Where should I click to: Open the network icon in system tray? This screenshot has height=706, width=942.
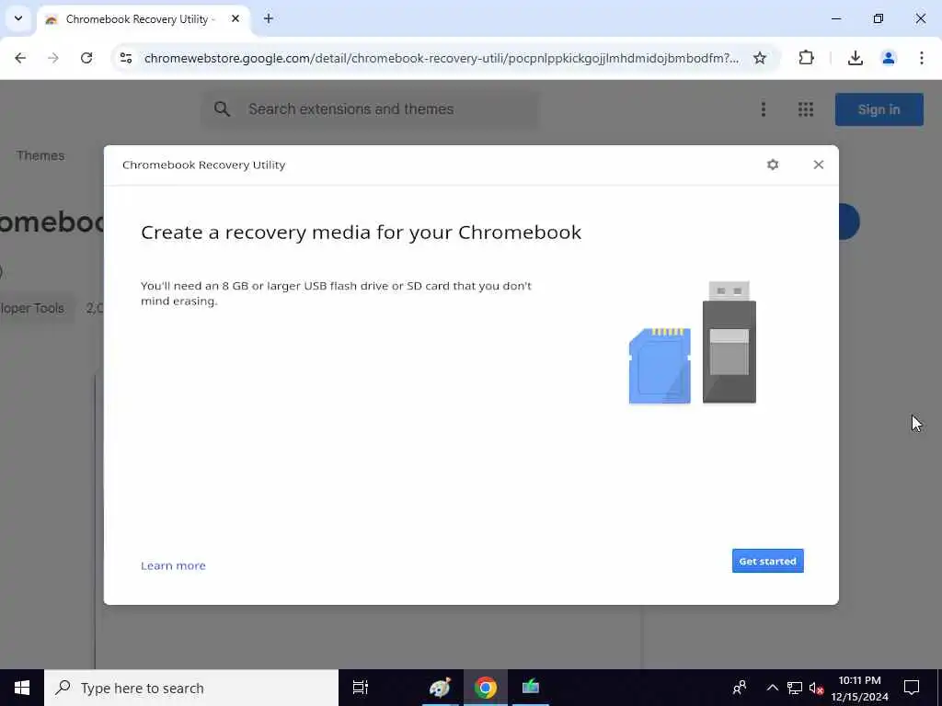pyautogui.click(x=794, y=688)
